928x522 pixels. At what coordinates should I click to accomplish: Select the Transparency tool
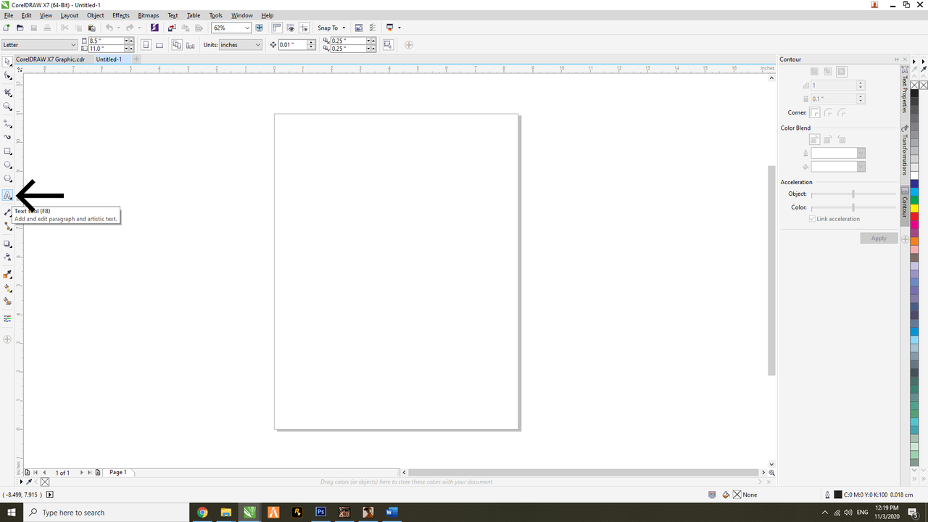point(7,257)
